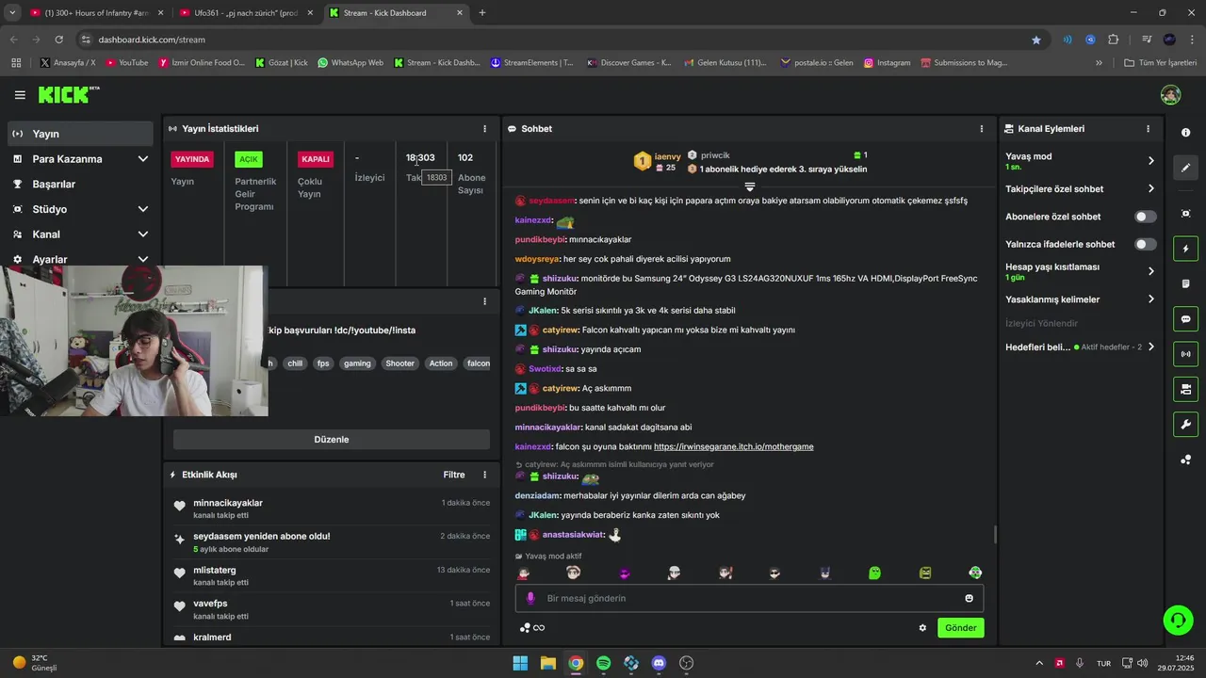Click the Kick logo
Image resolution: width=1206 pixels, height=678 pixels.
pyautogui.click(x=68, y=94)
